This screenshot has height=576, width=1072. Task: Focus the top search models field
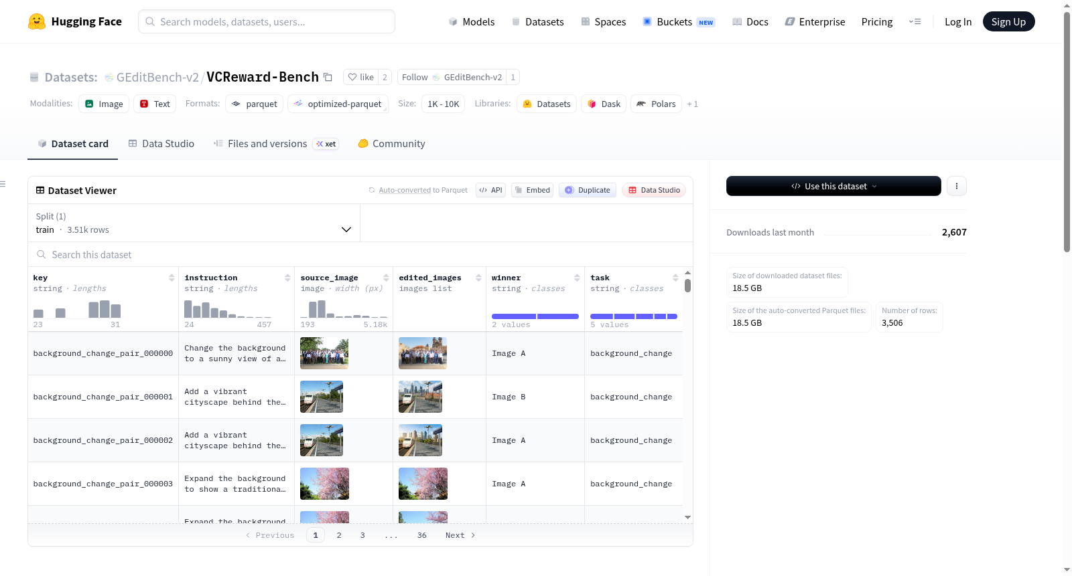coord(267,21)
